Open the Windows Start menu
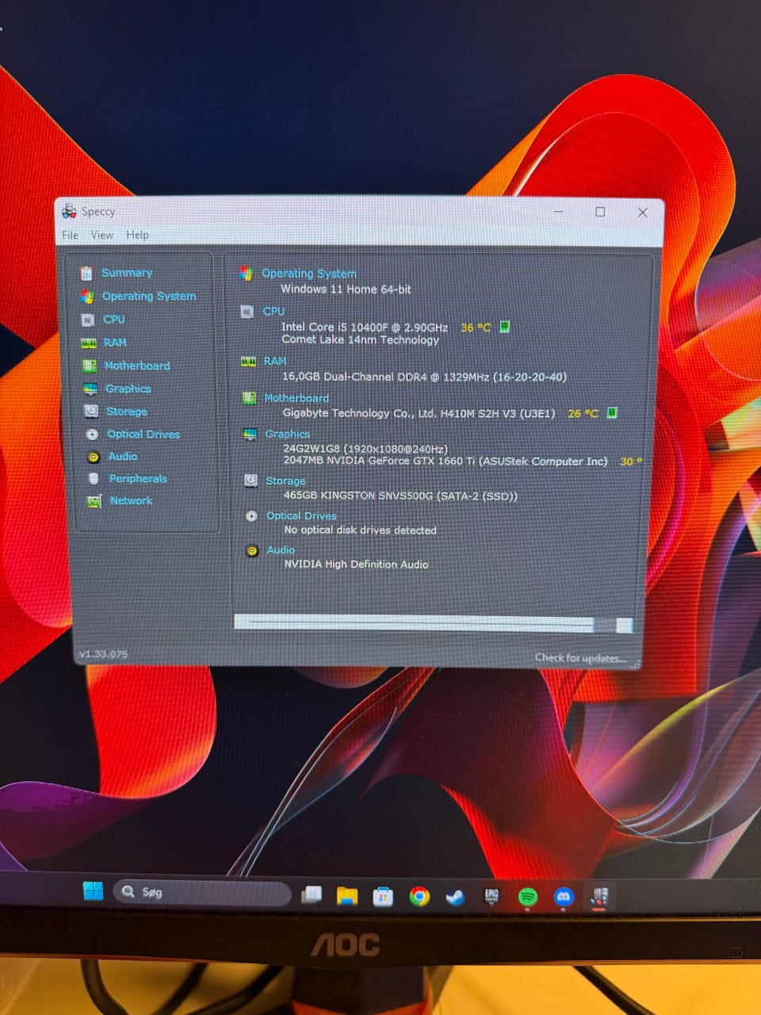This screenshot has width=761, height=1015. (x=93, y=891)
